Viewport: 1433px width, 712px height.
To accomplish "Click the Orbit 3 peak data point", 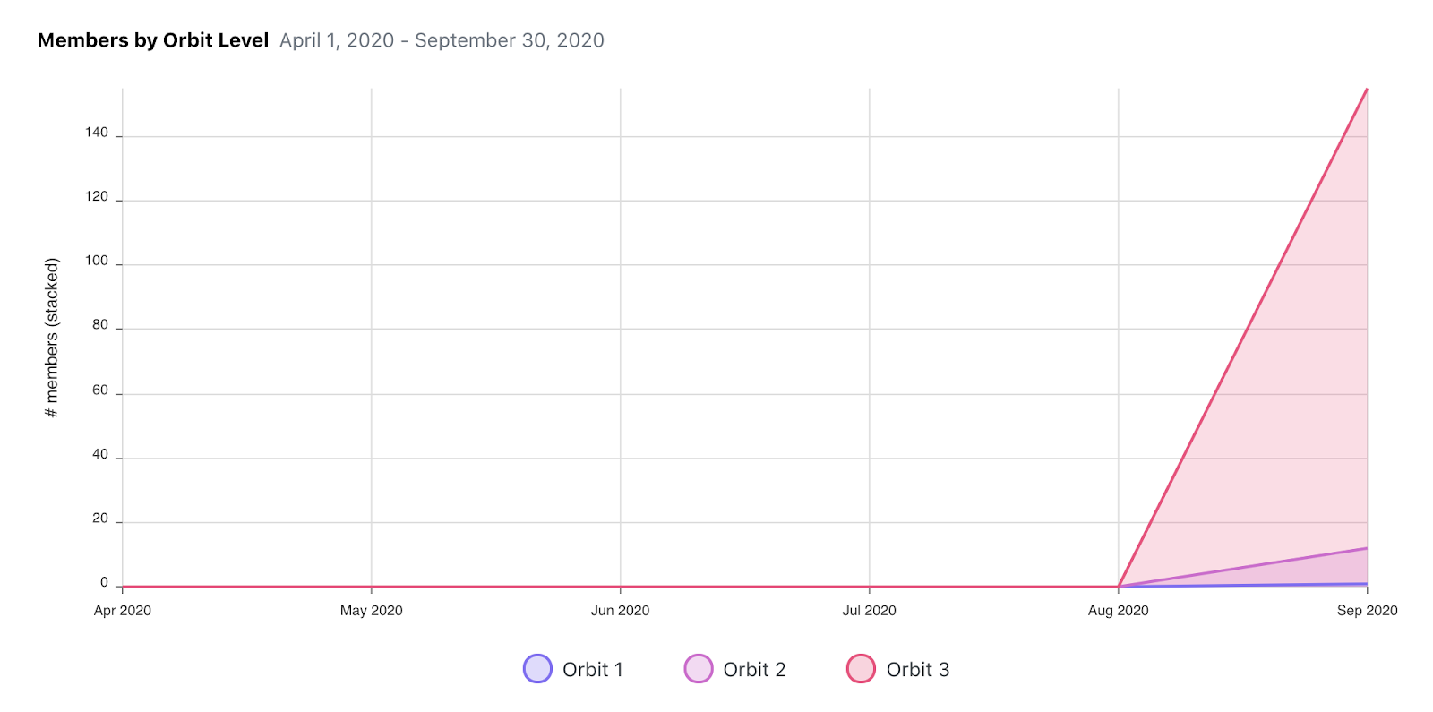I will point(1367,89).
